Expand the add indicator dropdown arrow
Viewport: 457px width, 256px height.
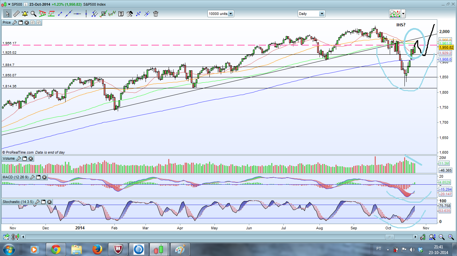(x=403, y=14)
